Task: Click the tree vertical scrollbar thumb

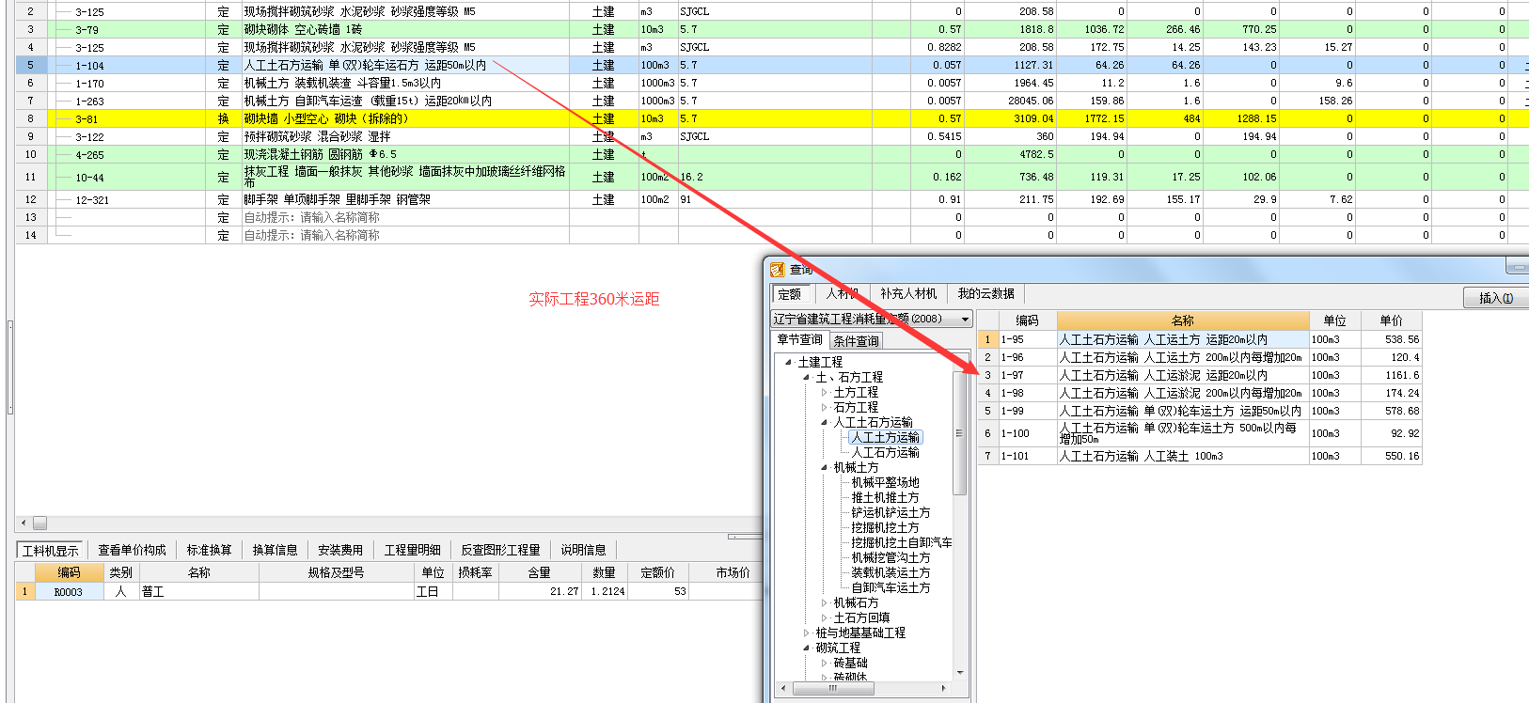Action: tap(960, 433)
